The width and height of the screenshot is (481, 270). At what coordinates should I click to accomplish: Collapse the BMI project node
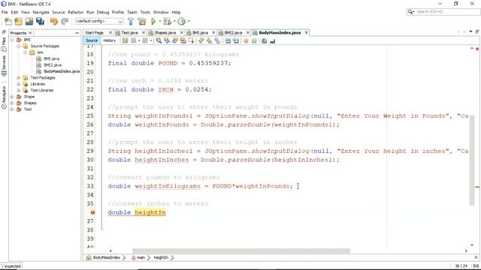(12, 40)
